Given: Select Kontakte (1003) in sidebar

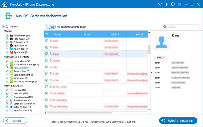Looking at the screenshot, I should 22,68.
